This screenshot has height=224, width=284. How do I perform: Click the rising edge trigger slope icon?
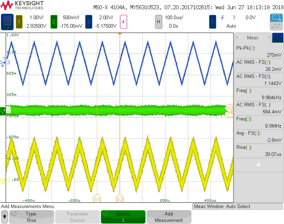click(x=223, y=17)
